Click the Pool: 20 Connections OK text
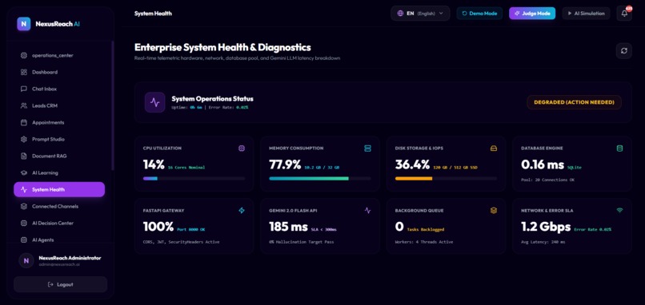 (548, 180)
